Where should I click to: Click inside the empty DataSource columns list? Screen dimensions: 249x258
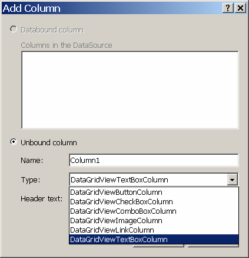point(130,90)
